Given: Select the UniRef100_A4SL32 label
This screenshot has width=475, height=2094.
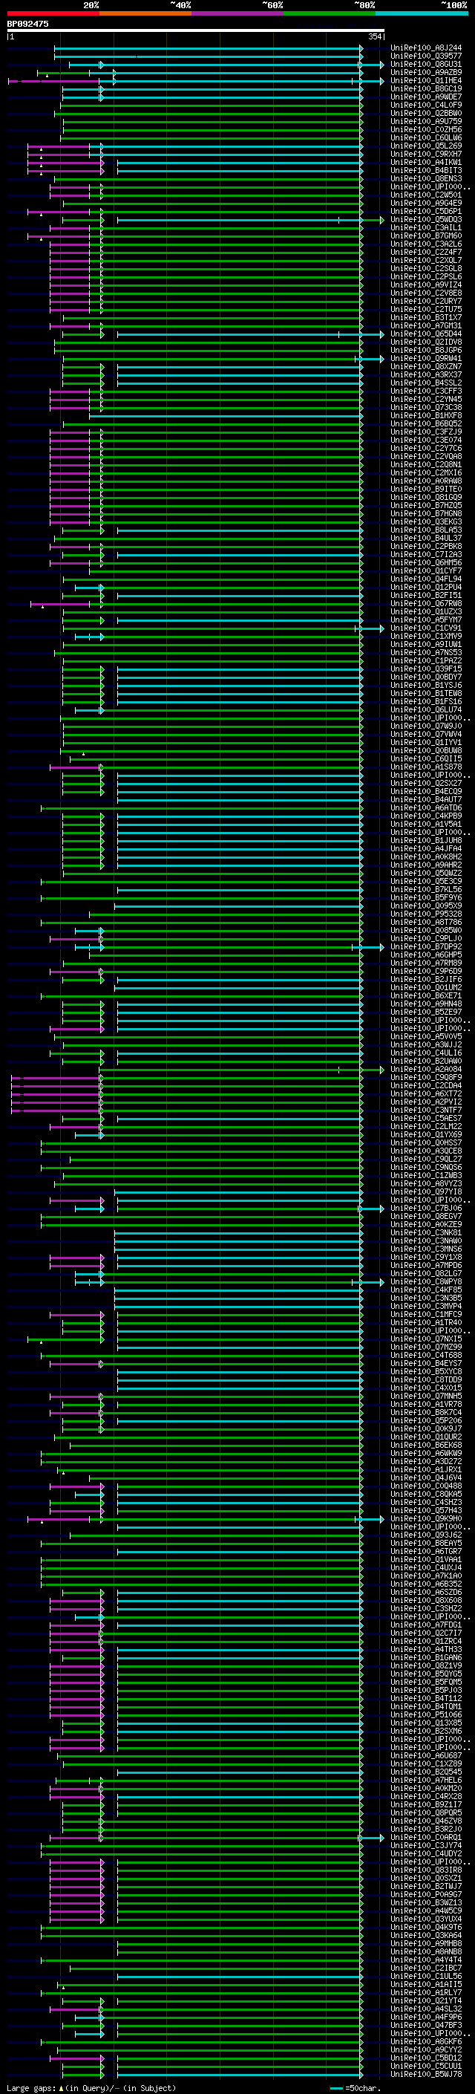Looking at the screenshot, I should tap(426, 2008).
